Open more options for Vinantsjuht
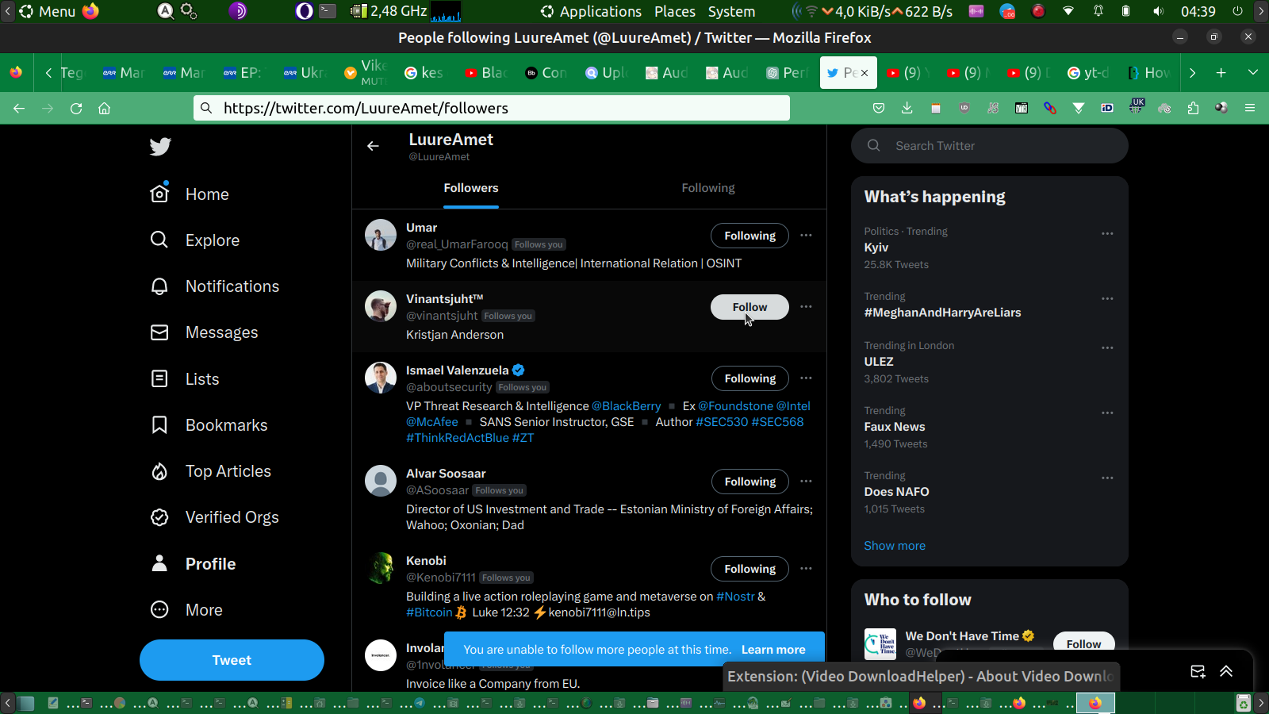Screen dimensions: 1269x714 (x=806, y=307)
